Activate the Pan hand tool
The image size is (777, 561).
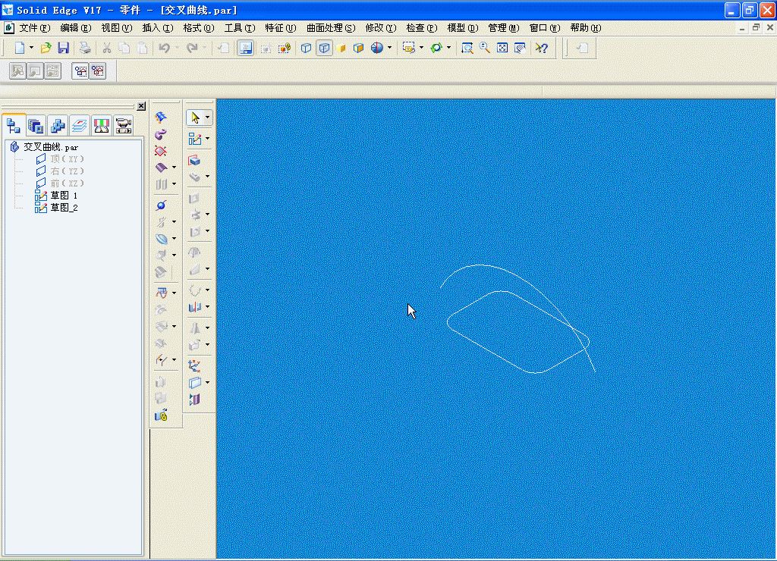pyautogui.click(x=520, y=48)
